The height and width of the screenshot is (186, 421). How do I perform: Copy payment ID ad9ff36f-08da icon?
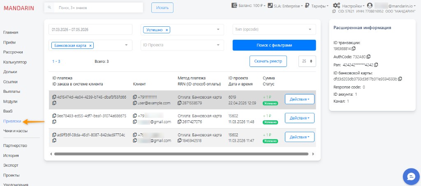click(x=54, y=135)
